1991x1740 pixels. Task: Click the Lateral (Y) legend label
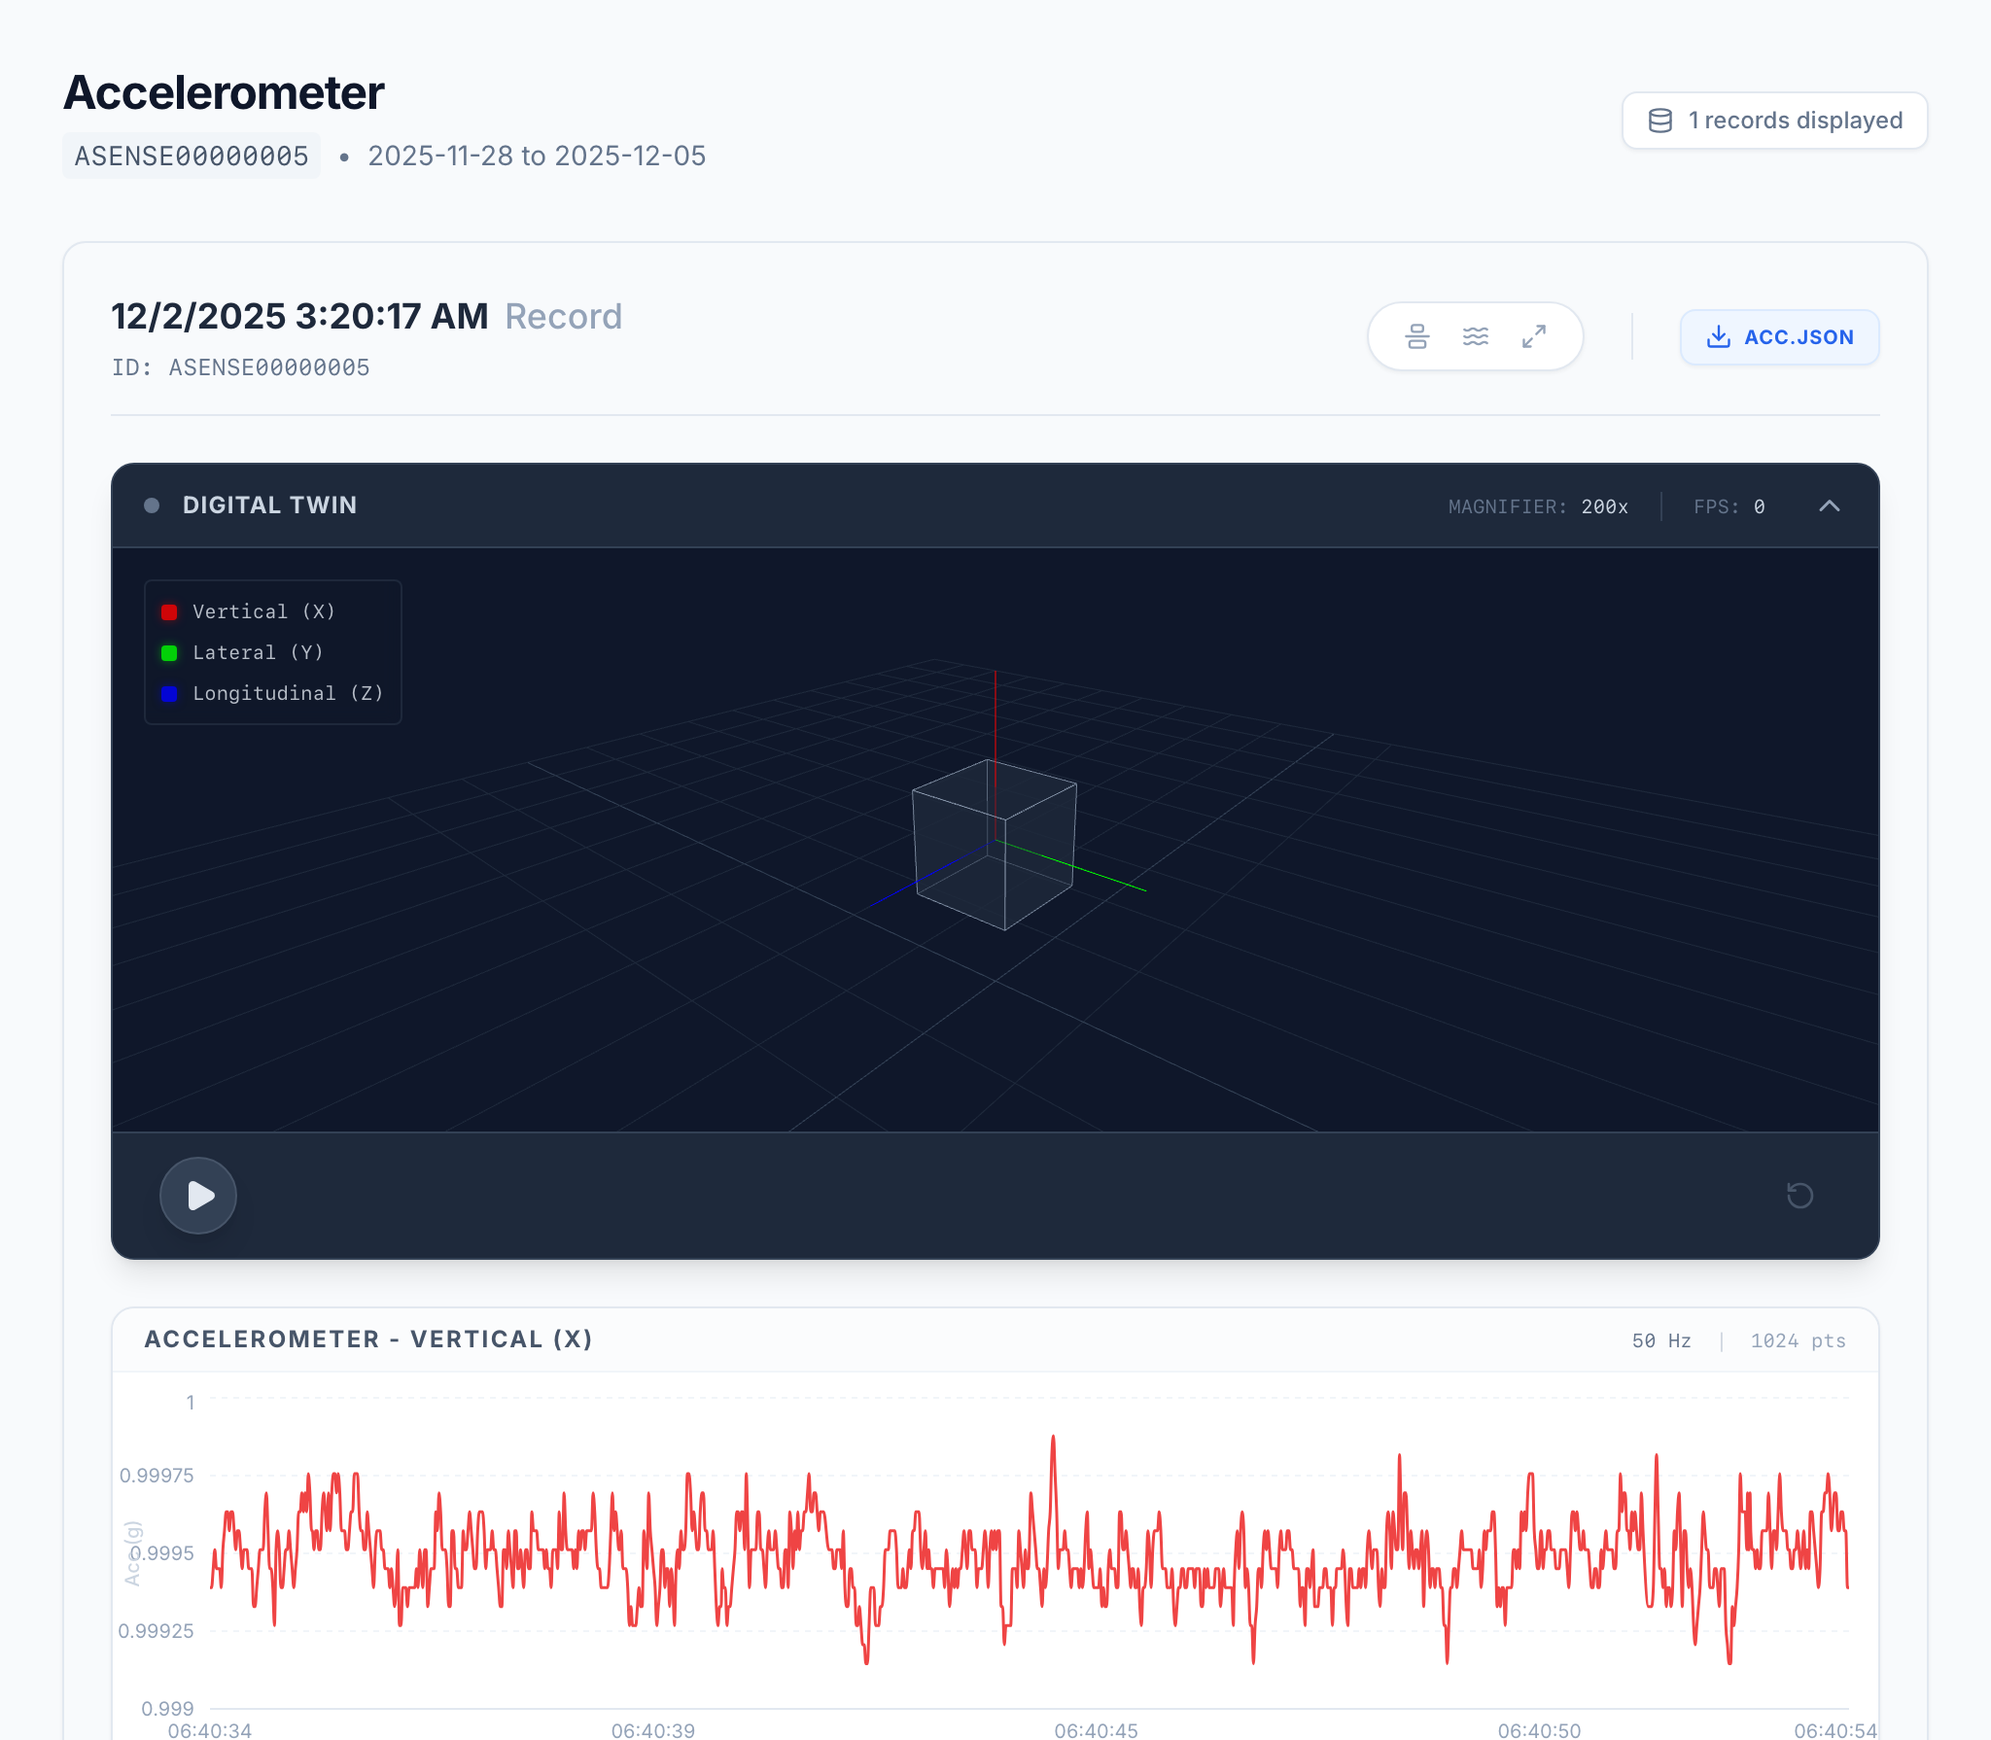coord(259,652)
